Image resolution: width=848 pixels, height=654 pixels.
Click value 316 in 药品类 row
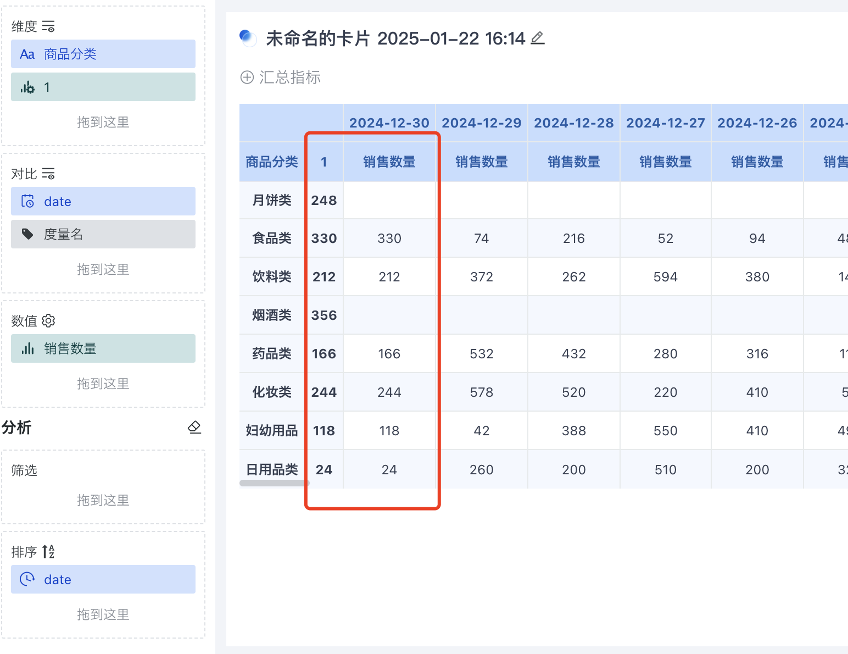point(757,353)
